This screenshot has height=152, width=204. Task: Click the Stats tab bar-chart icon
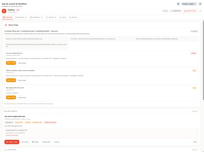tap(60, 17)
